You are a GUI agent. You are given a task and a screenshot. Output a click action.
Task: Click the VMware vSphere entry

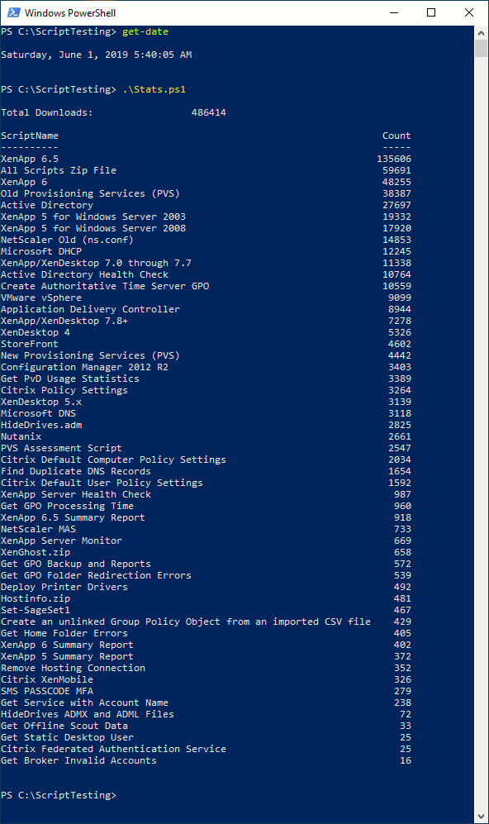coord(41,298)
